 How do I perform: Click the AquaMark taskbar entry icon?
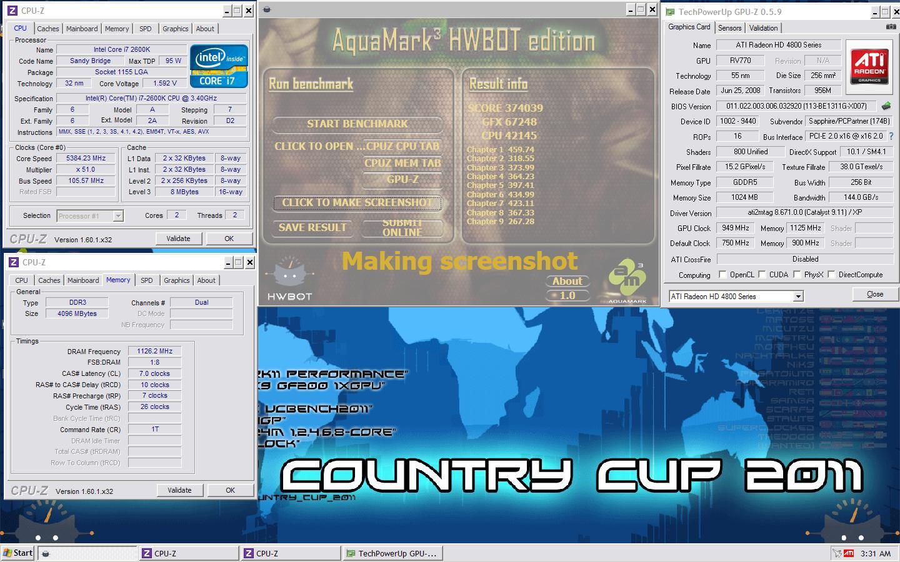[46, 553]
